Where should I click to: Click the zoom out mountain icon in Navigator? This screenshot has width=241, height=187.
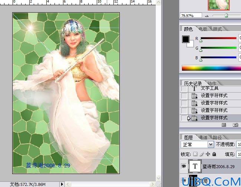coord(207,16)
